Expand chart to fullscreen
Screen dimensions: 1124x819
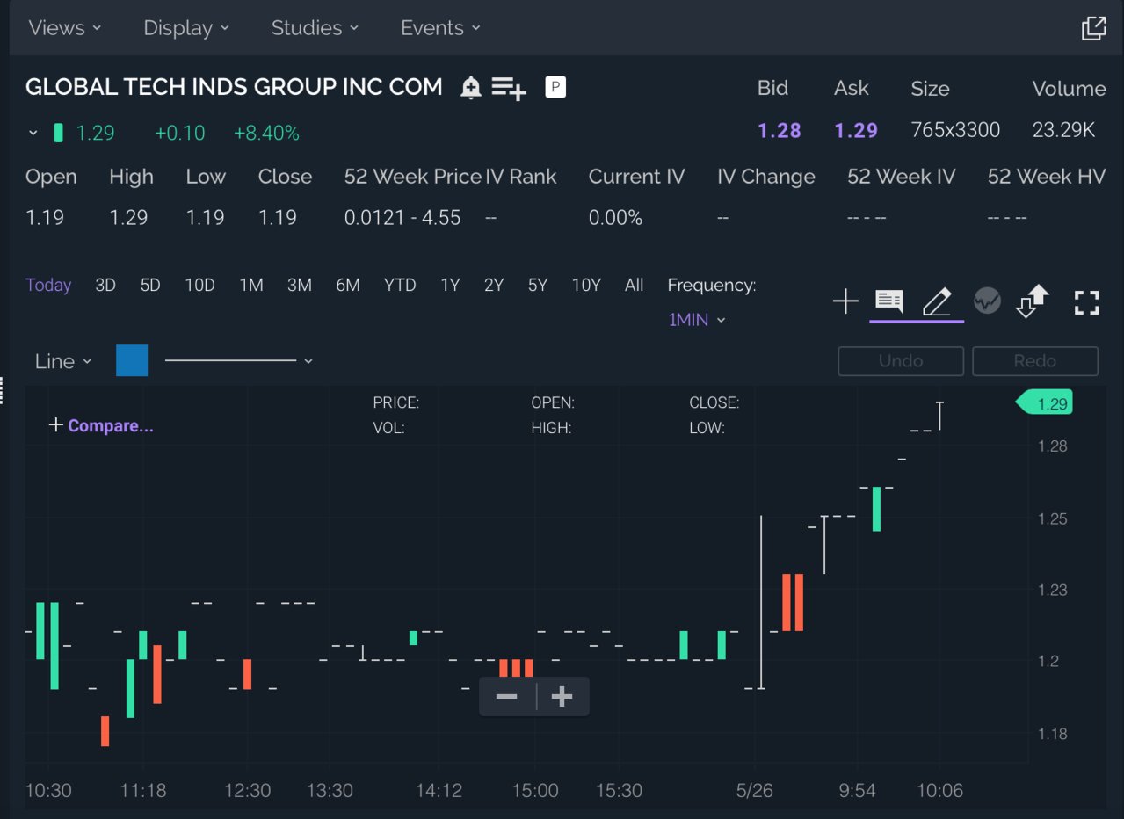point(1087,303)
